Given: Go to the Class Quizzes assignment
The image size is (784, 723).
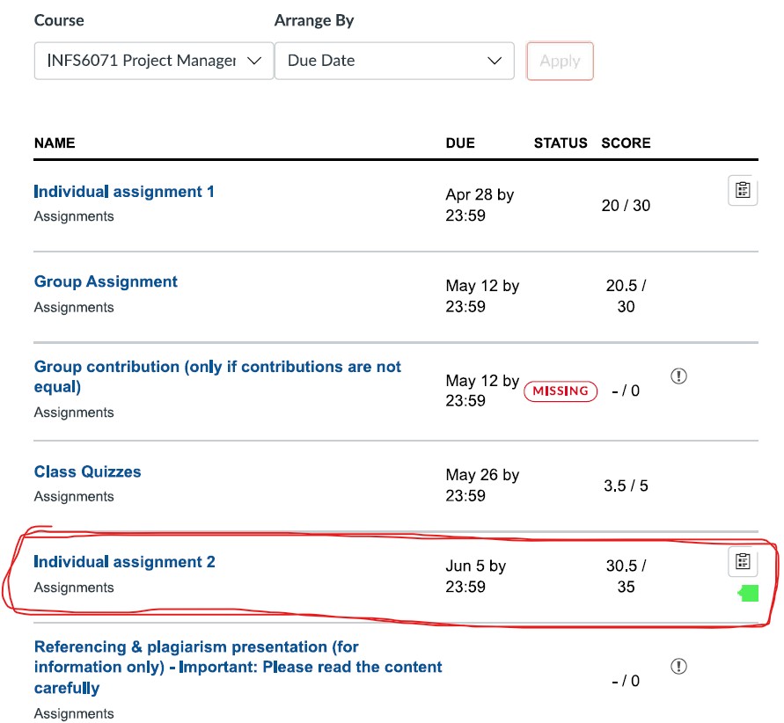Looking at the screenshot, I should tap(87, 471).
